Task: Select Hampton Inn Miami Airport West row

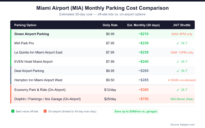Action: tap(38, 80)
